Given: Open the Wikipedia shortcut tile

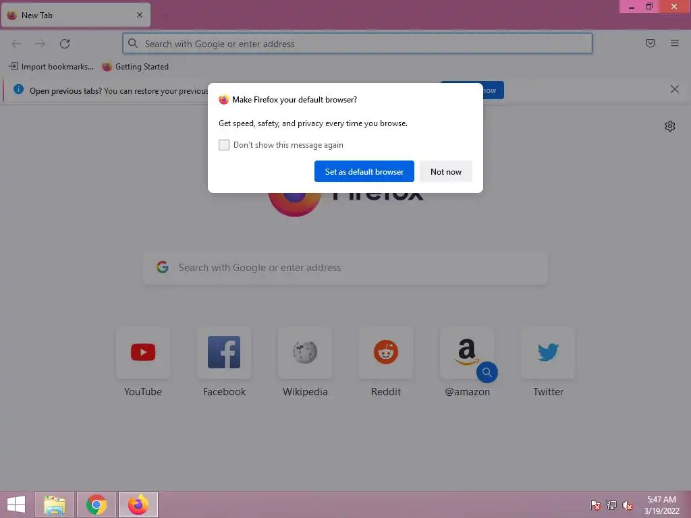Looking at the screenshot, I should point(305,352).
